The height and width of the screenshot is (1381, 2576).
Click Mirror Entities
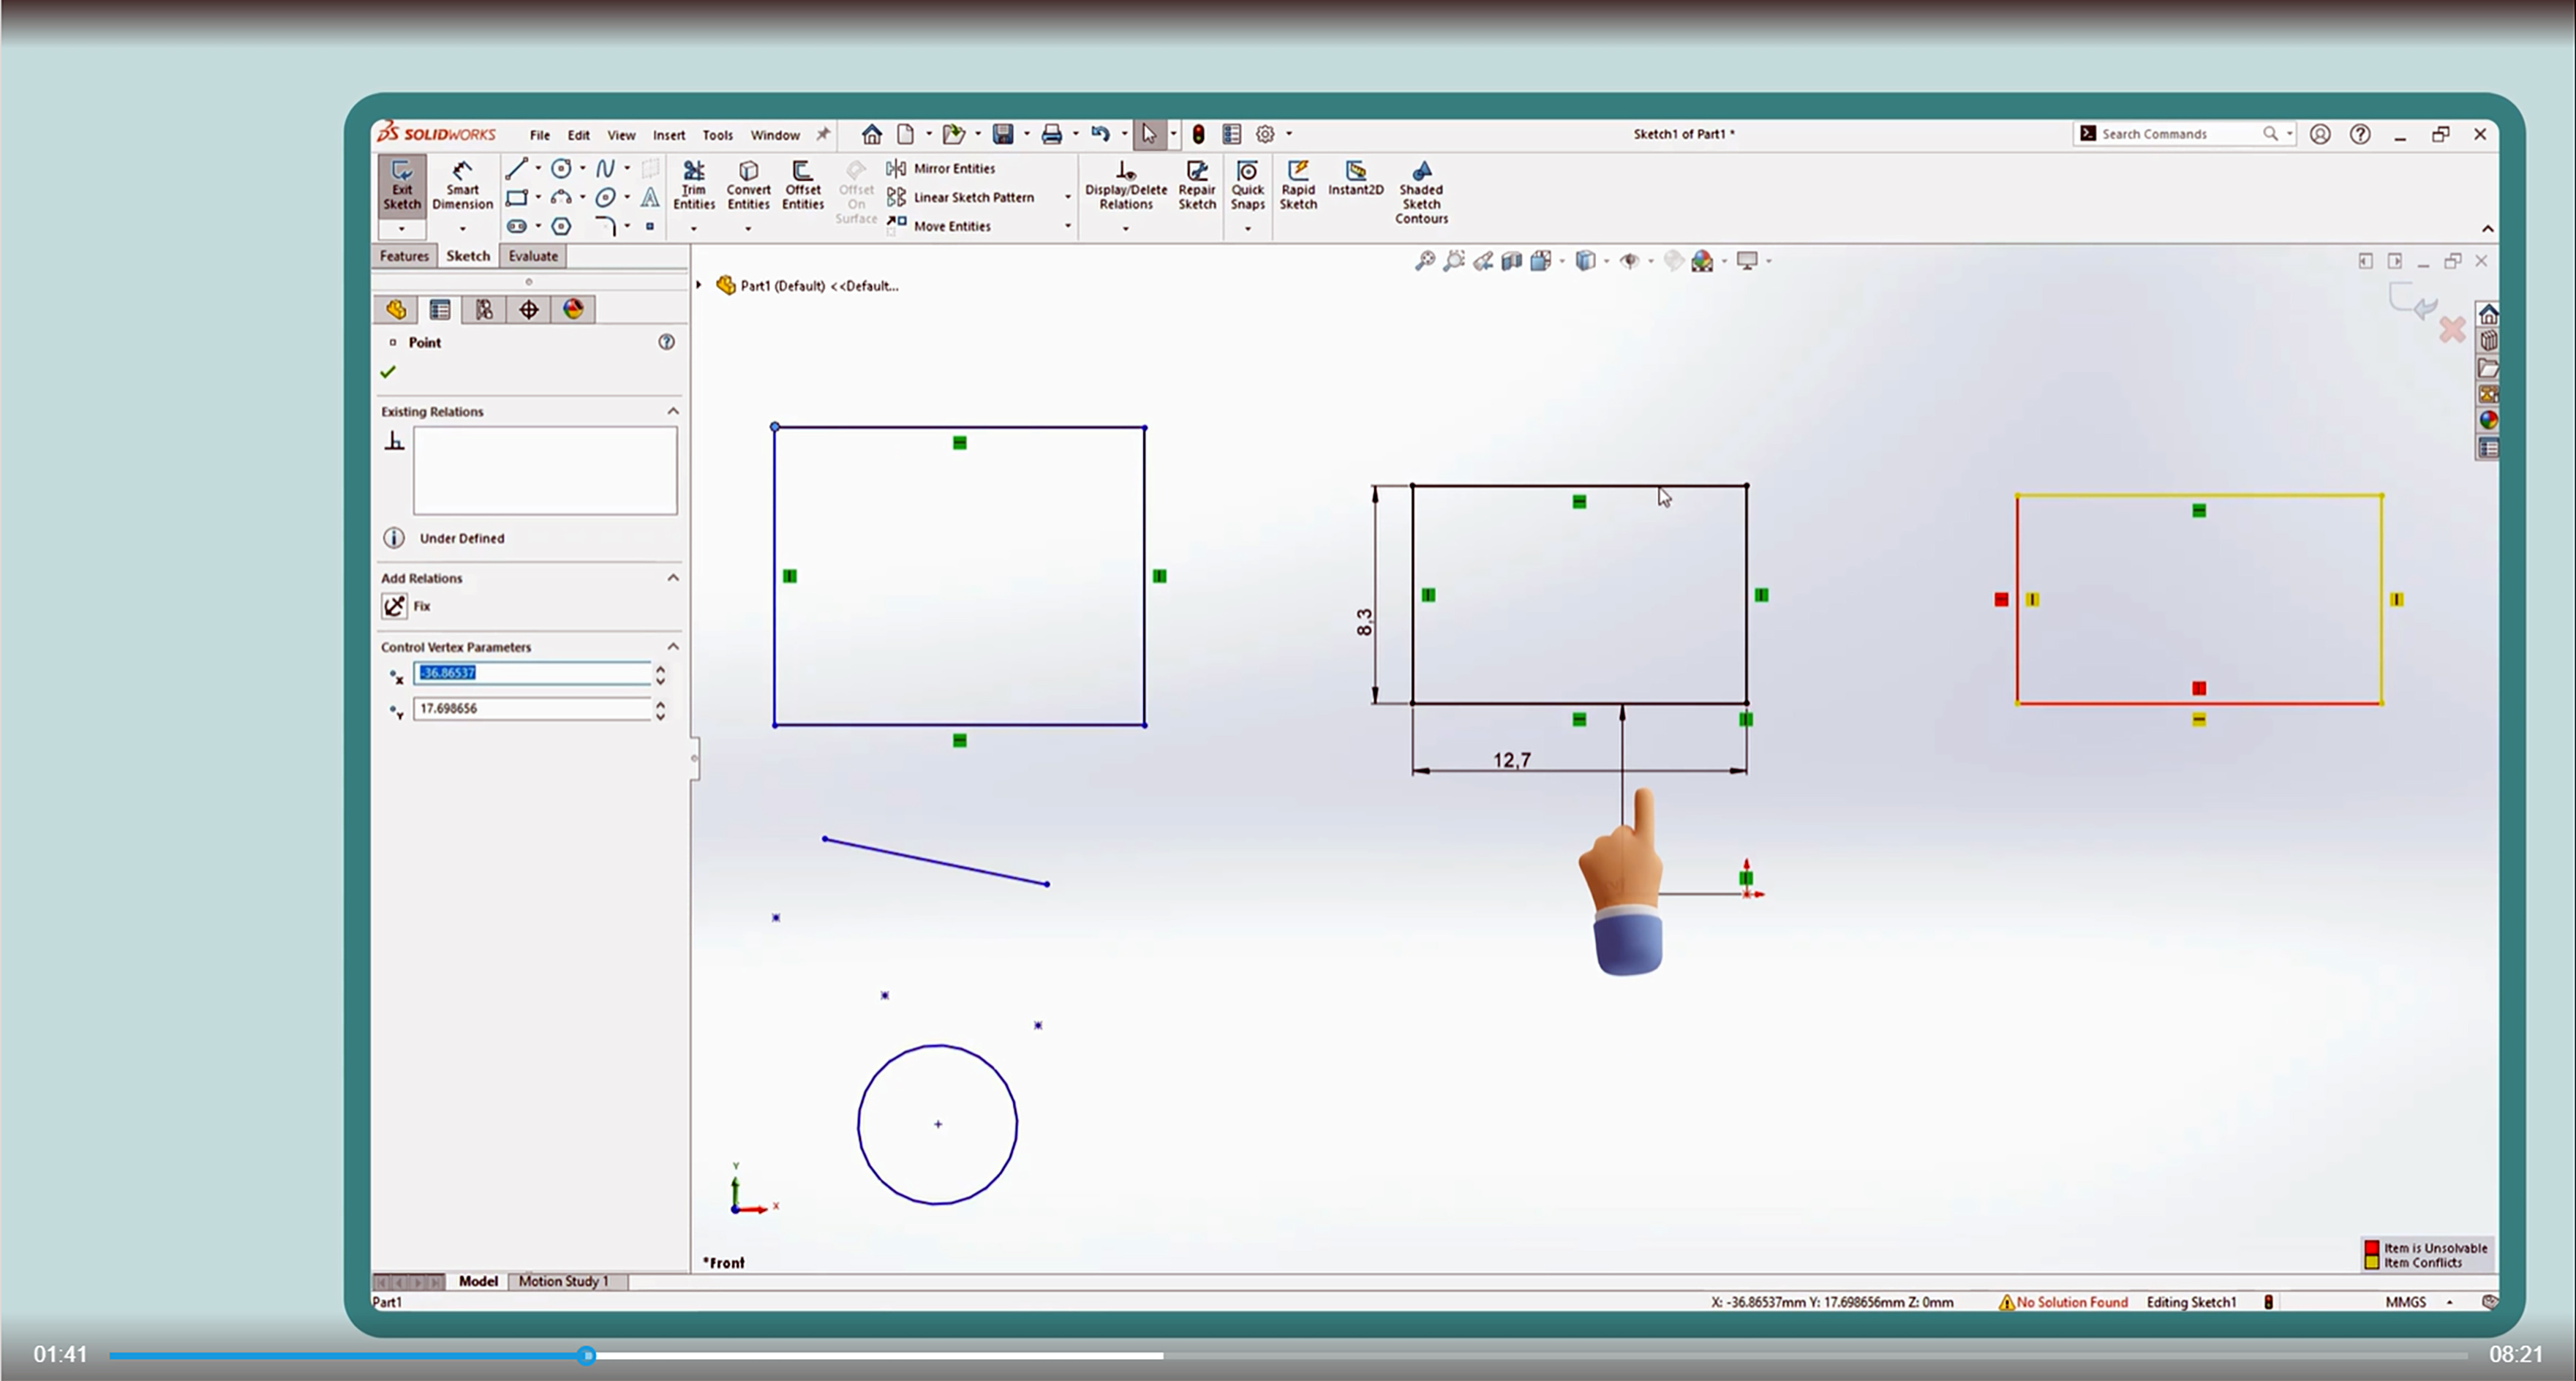click(953, 169)
